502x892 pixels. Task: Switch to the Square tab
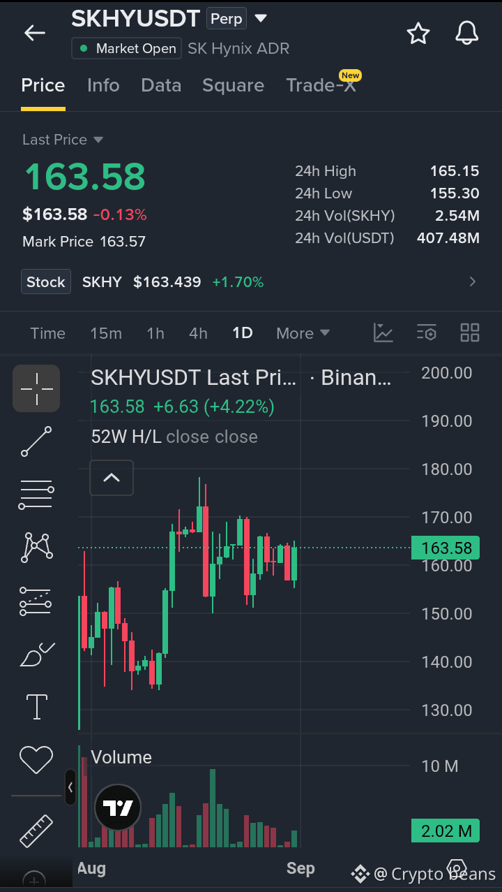pyautogui.click(x=233, y=85)
